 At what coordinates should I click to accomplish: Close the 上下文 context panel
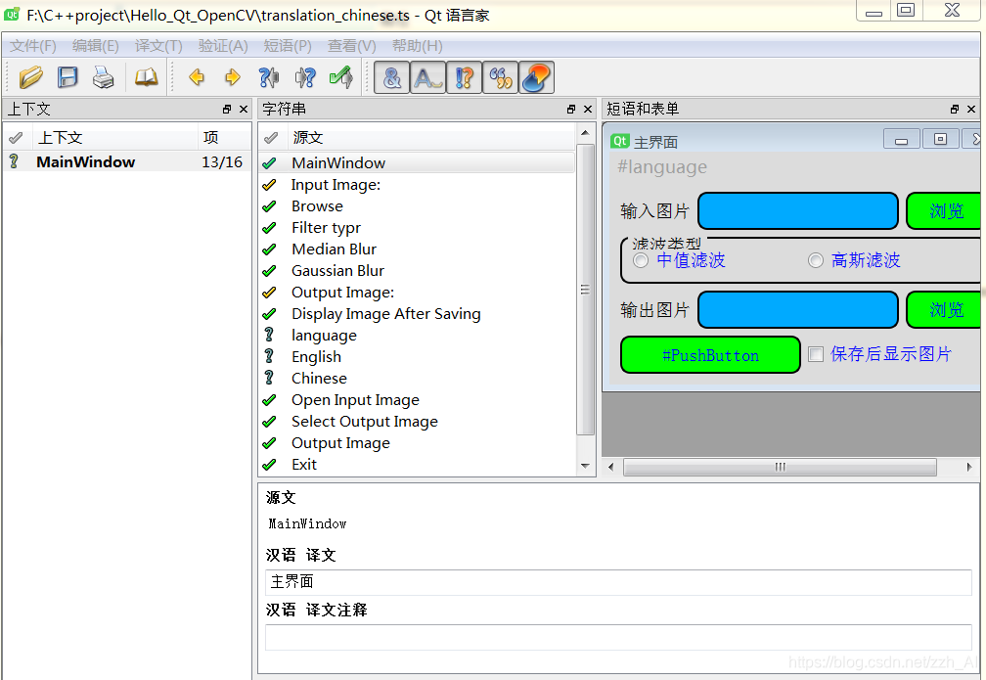244,109
